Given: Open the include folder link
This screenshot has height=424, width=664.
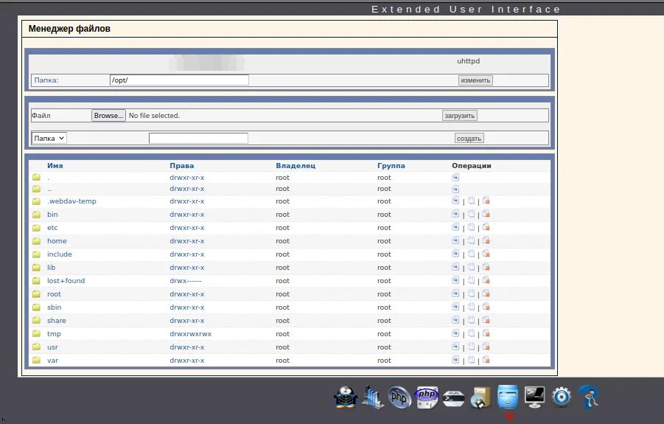Looking at the screenshot, I should [x=59, y=254].
